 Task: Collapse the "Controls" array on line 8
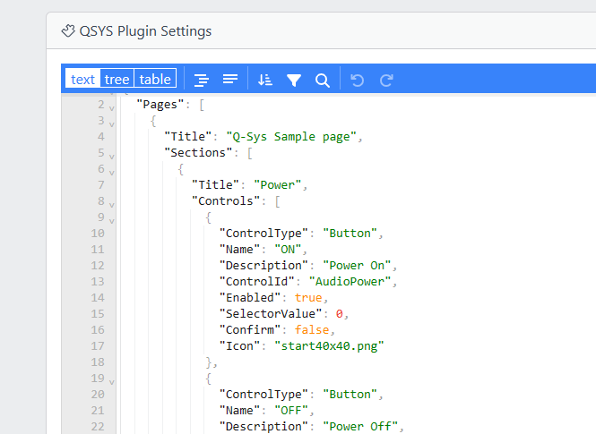(x=112, y=203)
